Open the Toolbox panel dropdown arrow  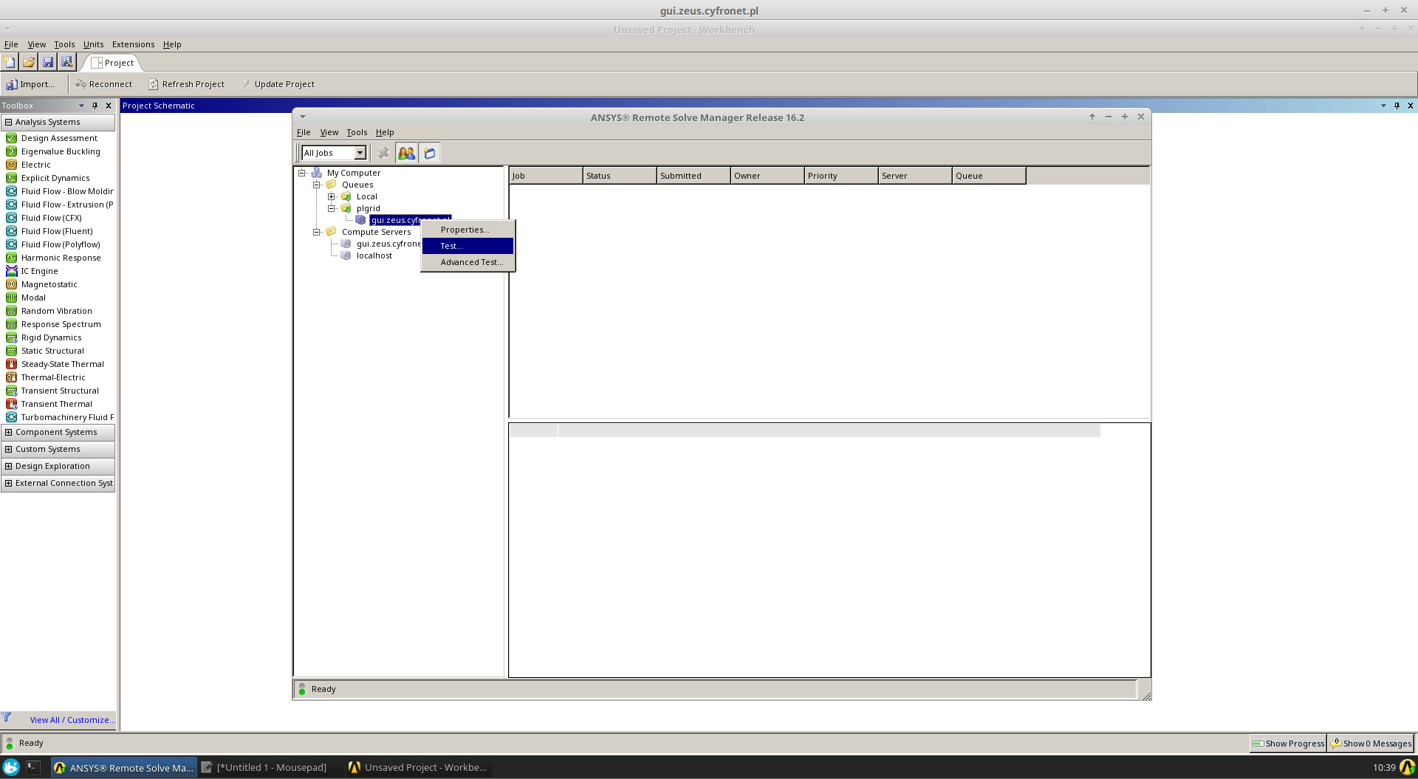point(81,106)
